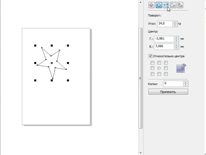Decrease the Угол angle value with down arrow
Screen dimensions: 206x155
(175, 25)
